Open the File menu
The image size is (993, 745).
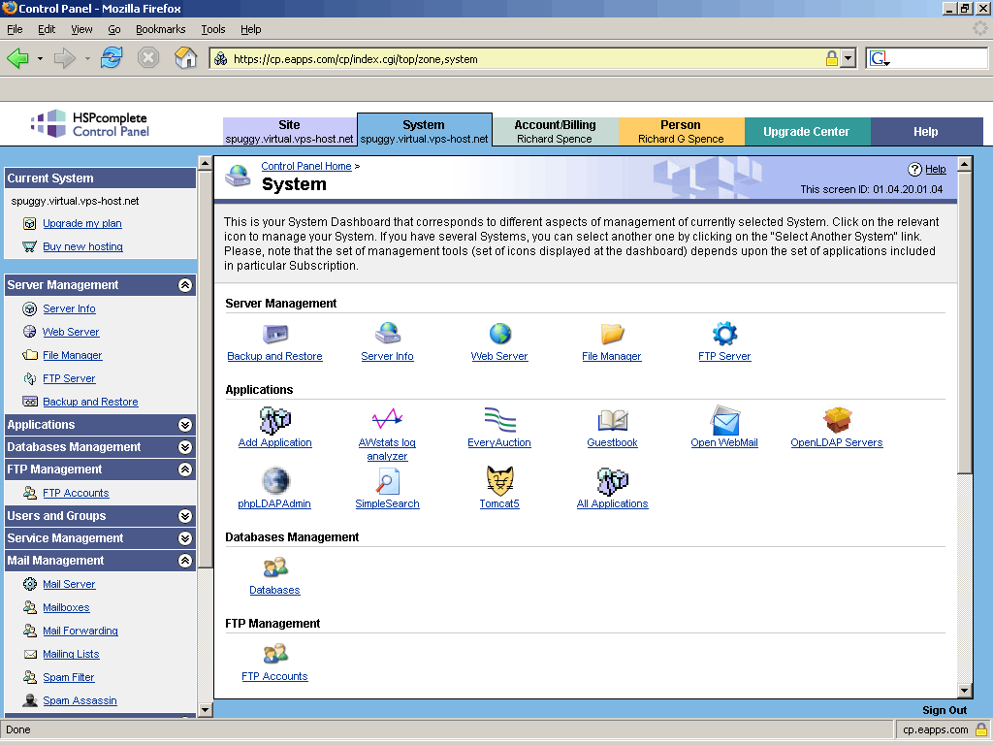click(15, 29)
